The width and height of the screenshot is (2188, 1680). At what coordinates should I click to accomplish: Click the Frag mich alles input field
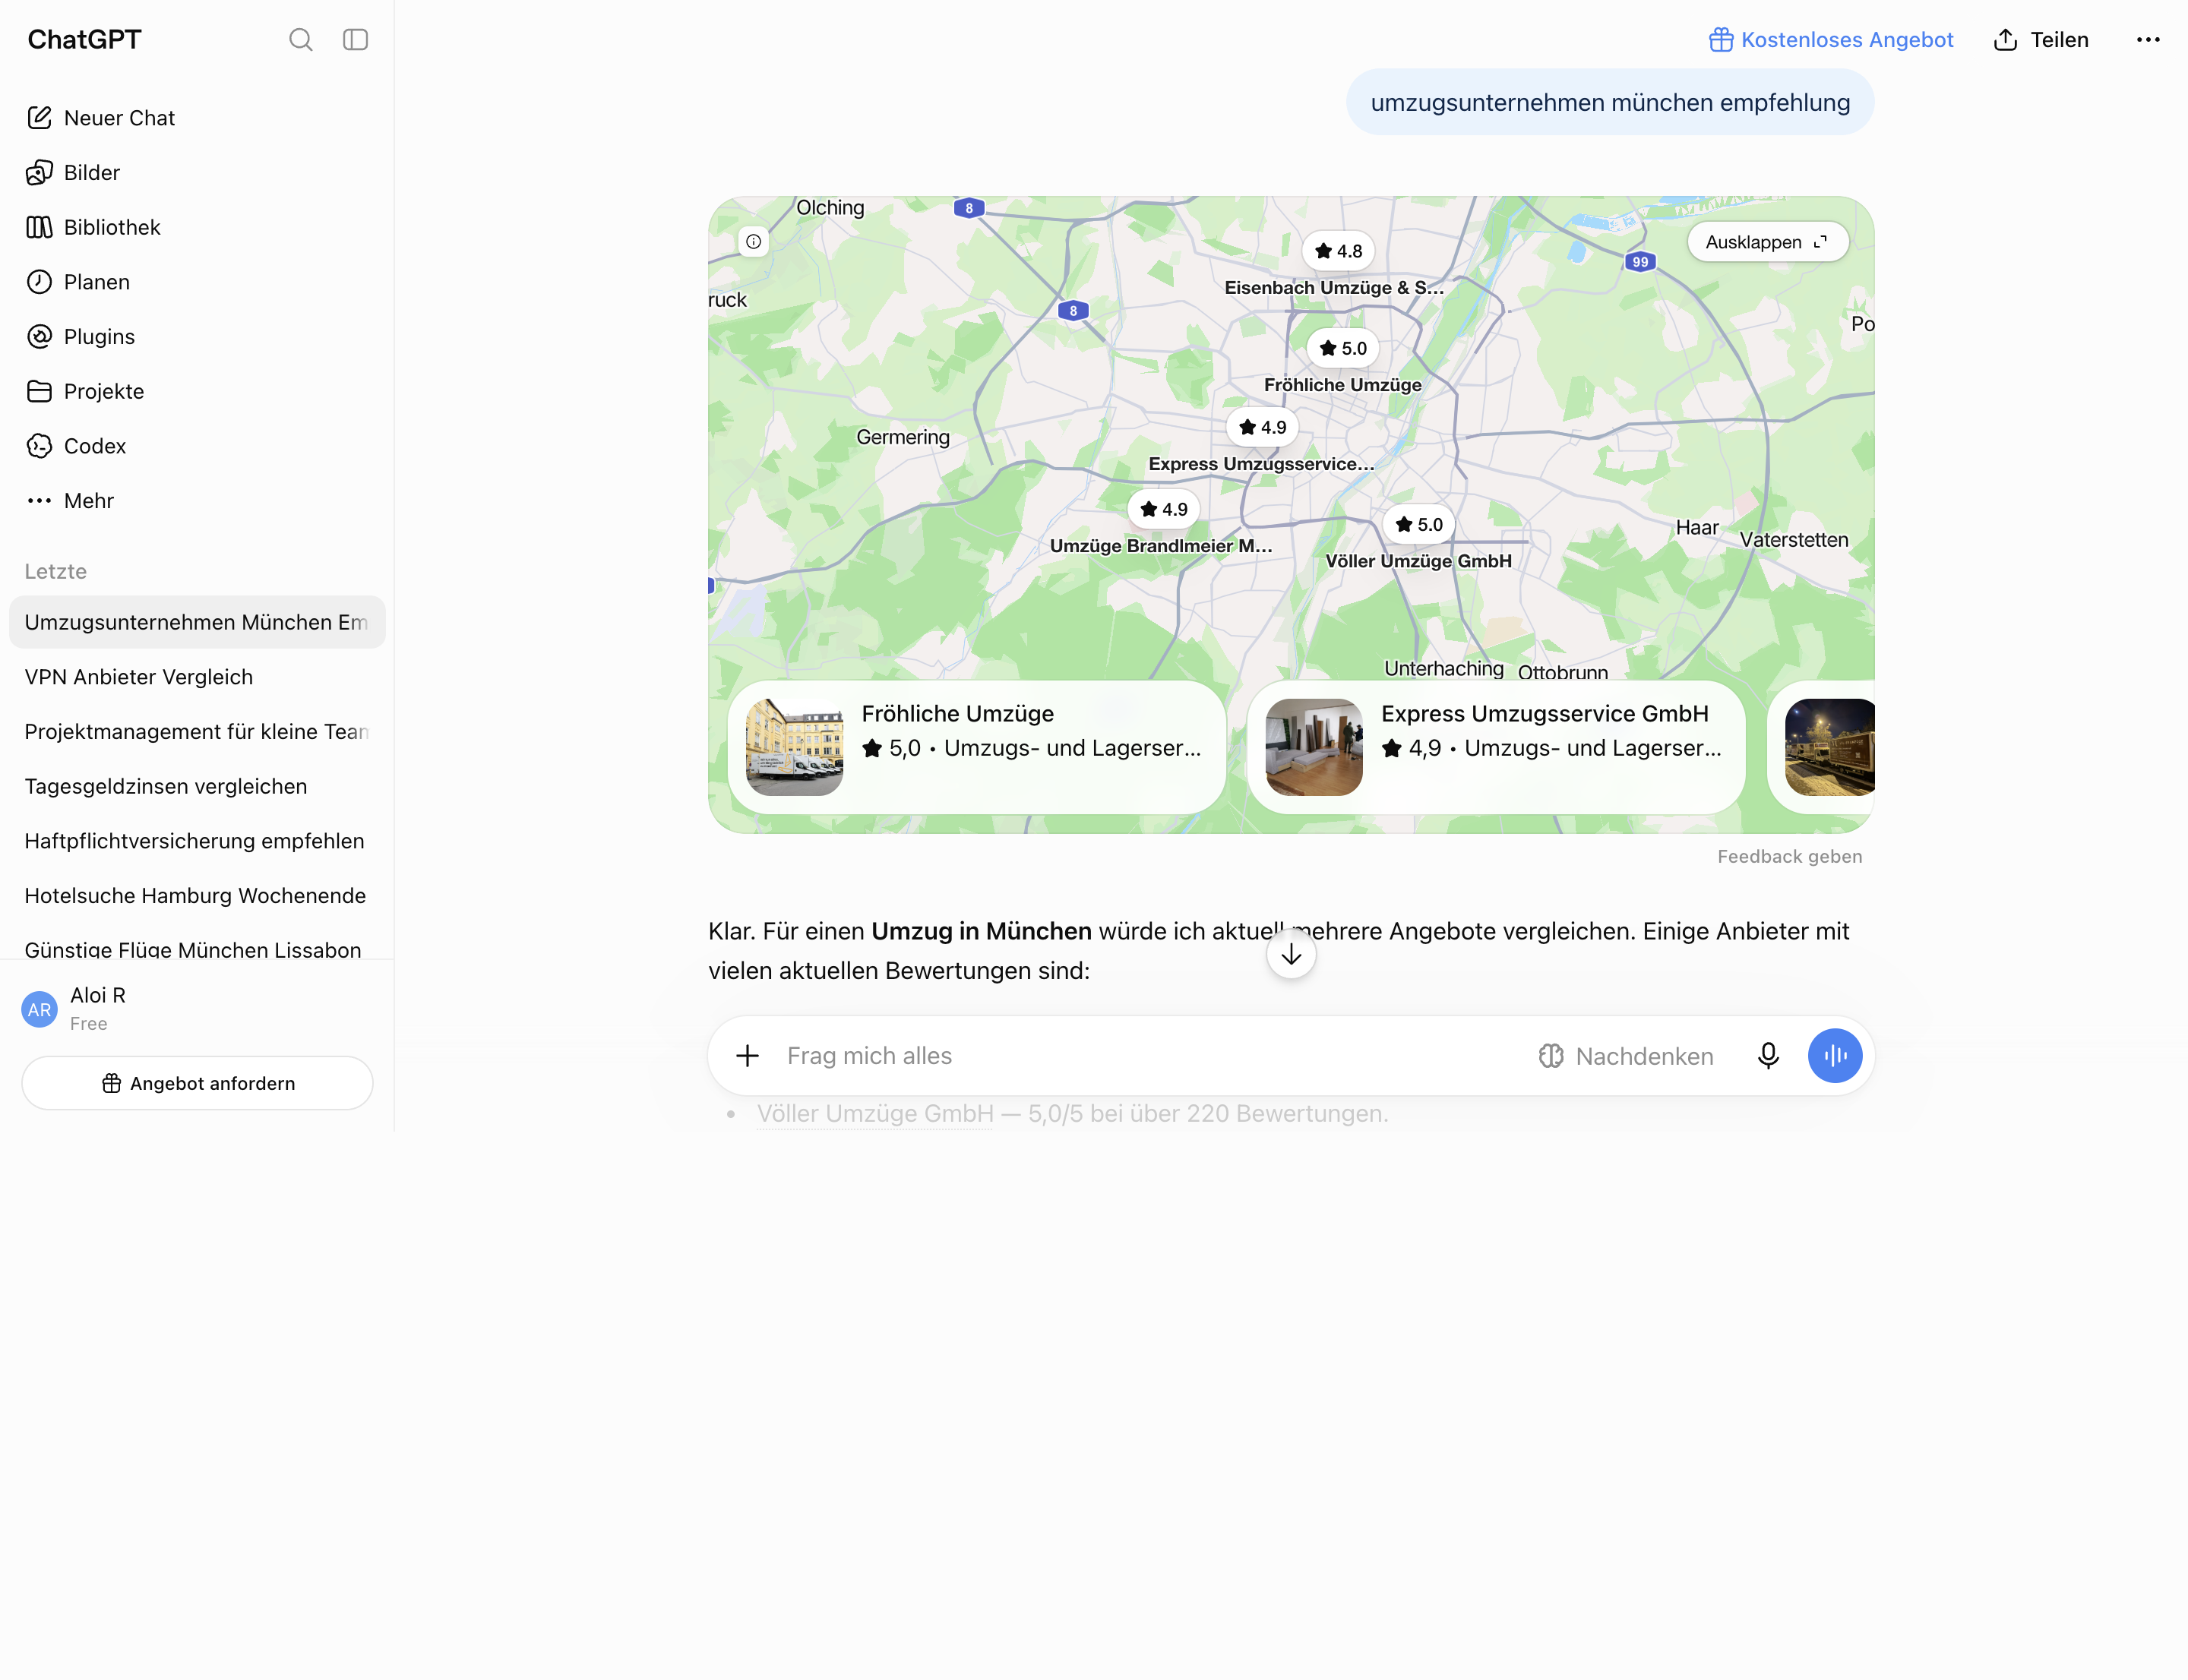tap(1150, 1056)
